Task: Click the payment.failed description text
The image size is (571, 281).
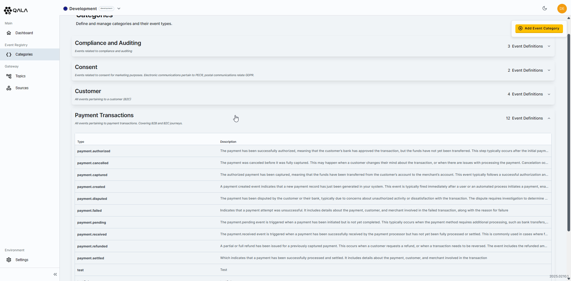Action: [x=364, y=211]
